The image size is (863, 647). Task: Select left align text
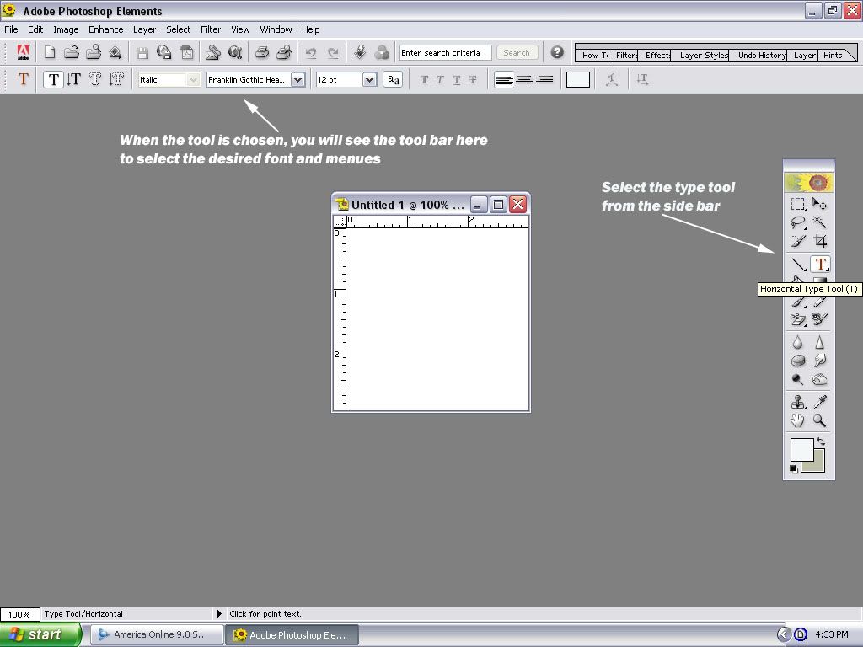(504, 80)
